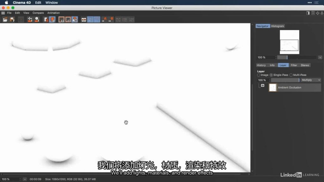Toggle the side panel layout icon
The image size is (324, 182).
coord(308,13)
